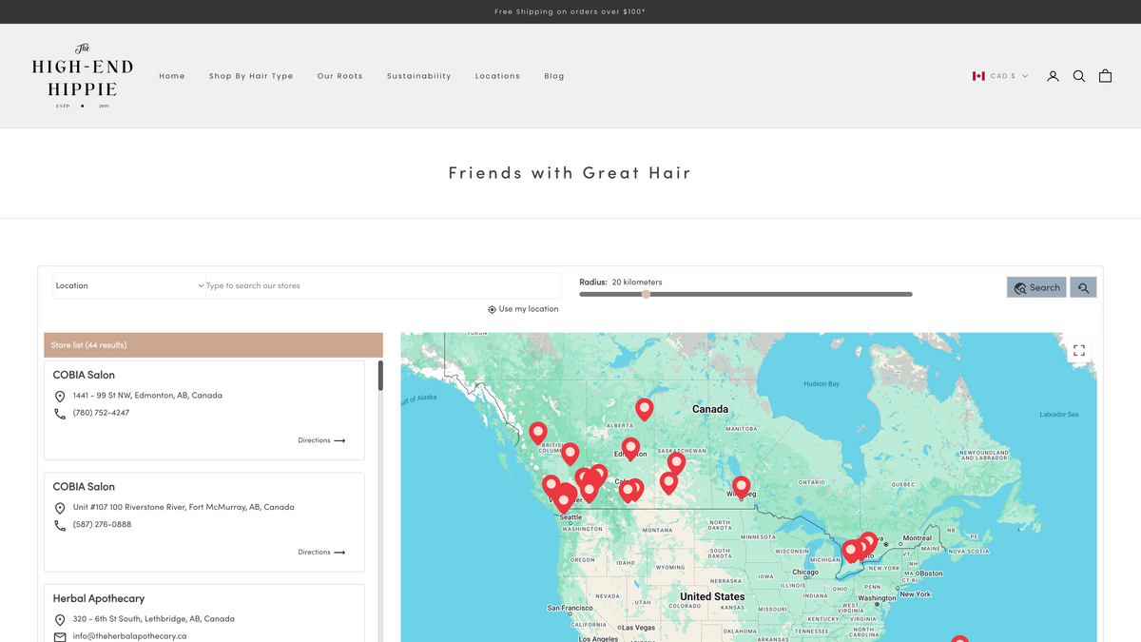The image size is (1141, 642).
Task: Expand the Location search type dropdown
Action: [129, 285]
